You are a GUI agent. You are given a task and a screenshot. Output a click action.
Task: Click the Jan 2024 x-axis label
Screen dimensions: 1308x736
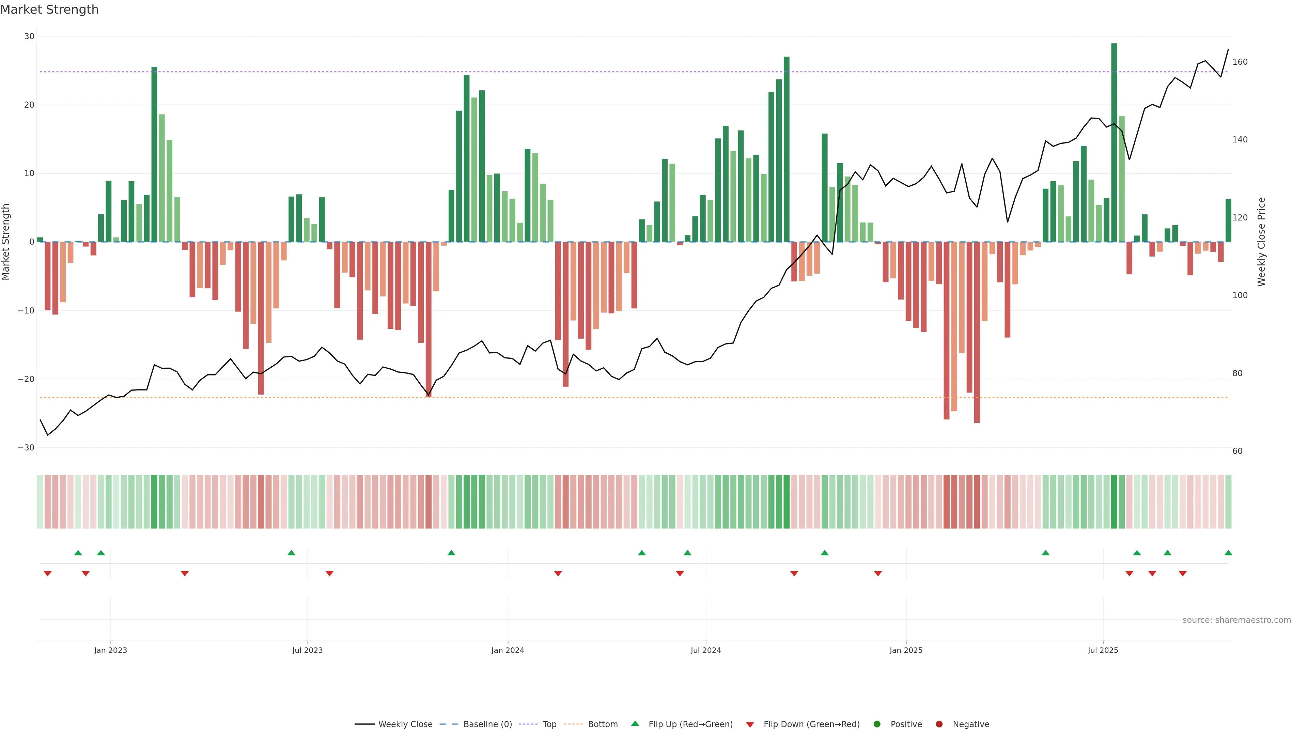(507, 650)
